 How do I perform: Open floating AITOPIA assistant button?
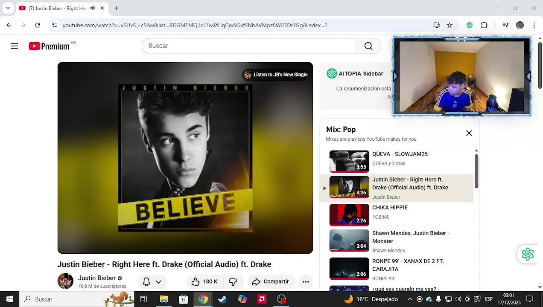click(x=528, y=254)
